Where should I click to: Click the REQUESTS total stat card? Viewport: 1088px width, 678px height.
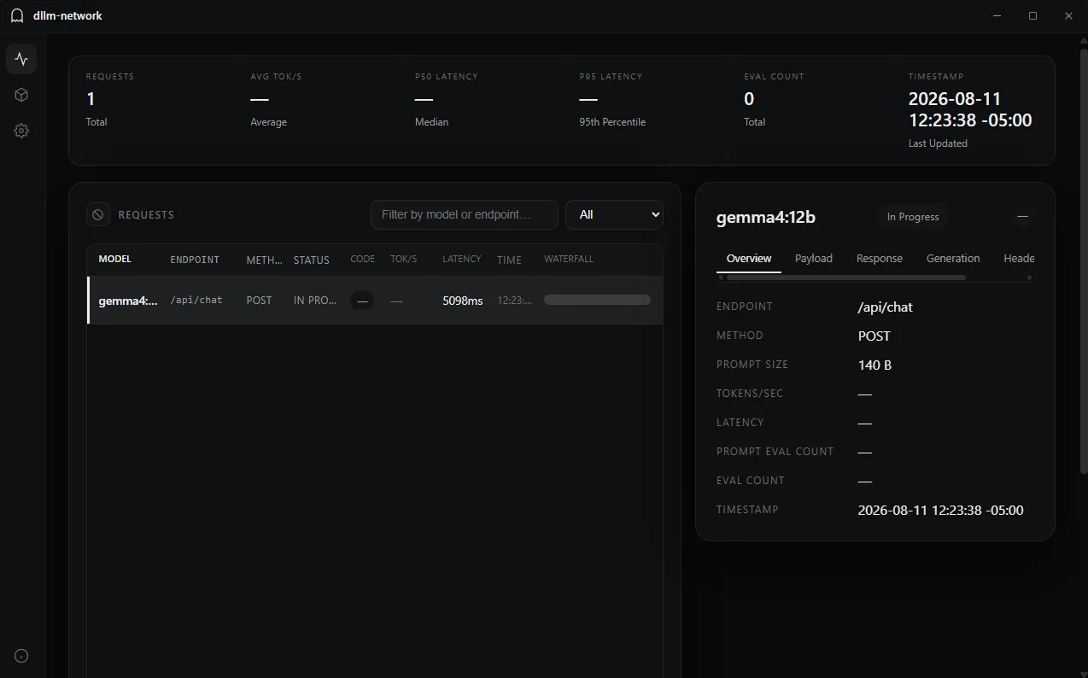tap(110, 99)
